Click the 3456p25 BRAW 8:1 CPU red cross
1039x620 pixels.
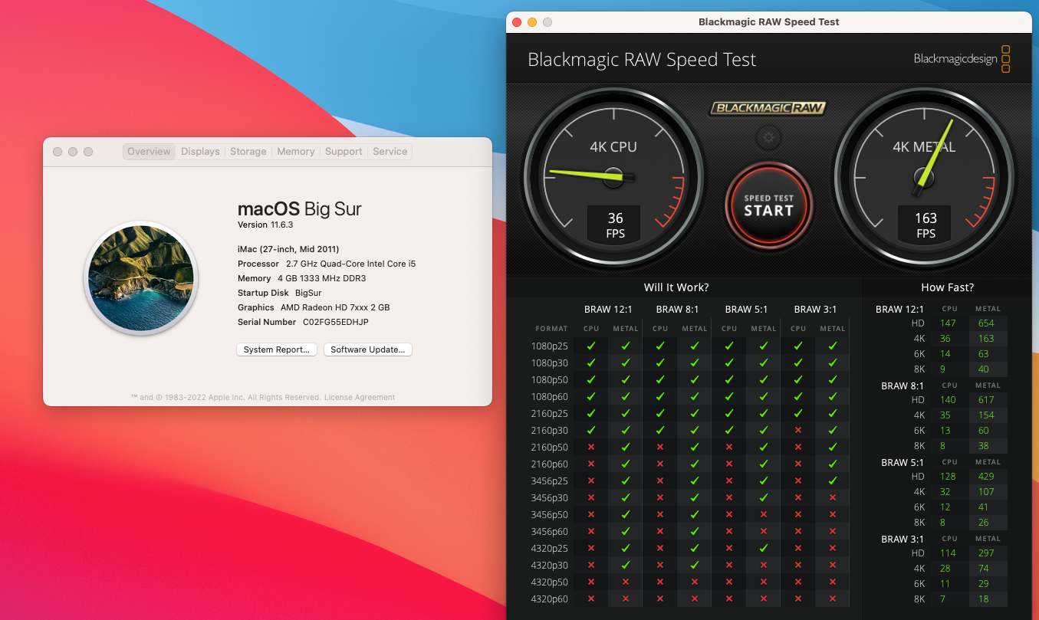[660, 481]
